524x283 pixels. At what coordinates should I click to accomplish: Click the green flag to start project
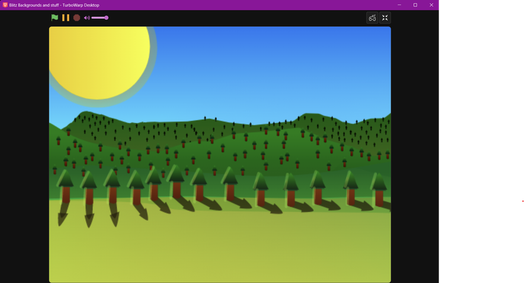[55, 17]
